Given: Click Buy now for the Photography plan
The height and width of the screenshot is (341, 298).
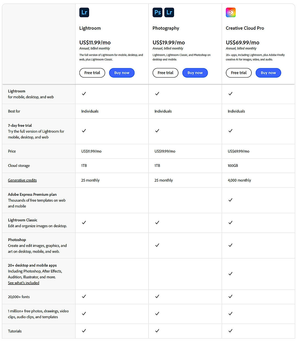Looking at the screenshot, I should tap(195, 73).
